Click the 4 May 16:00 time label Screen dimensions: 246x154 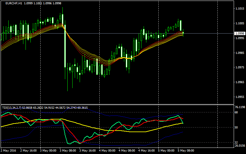(x=147, y=151)
